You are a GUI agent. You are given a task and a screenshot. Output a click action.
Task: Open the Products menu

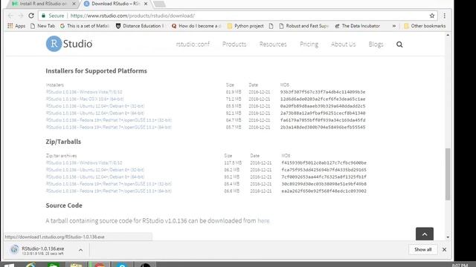point(234,44)
